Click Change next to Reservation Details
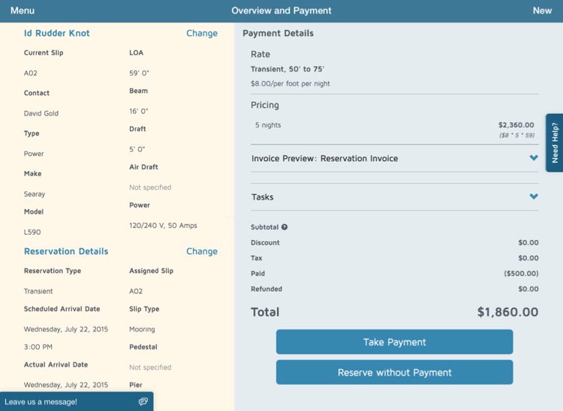The image size is (563, 411). (201, 251)
